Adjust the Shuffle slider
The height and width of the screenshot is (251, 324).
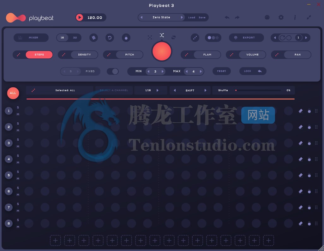tap(258, 90)
